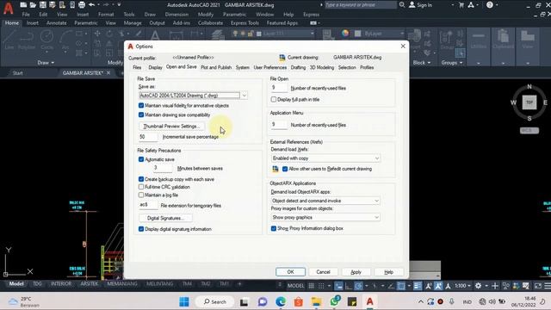Open the Profiles tab in Options
This screenshot has height=310, width=551.
point(367,67)
